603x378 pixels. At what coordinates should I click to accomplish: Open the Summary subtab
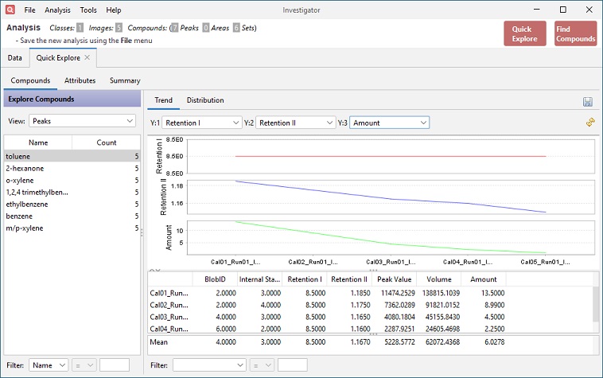[125, 80]
